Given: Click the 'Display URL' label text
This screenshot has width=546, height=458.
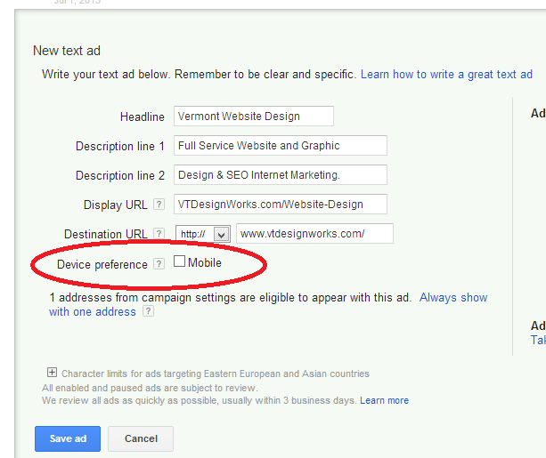Looking at the screenshot, I should click(x=115, y=205).
